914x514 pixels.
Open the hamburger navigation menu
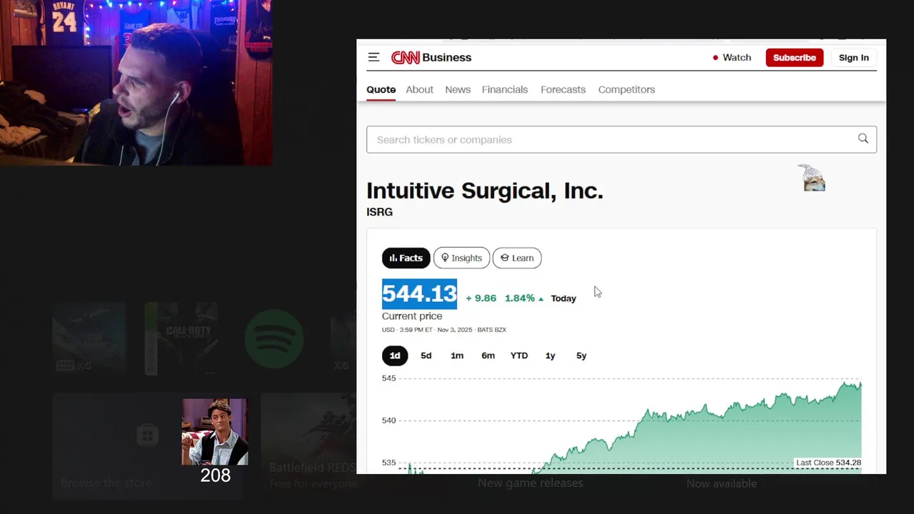373,57
